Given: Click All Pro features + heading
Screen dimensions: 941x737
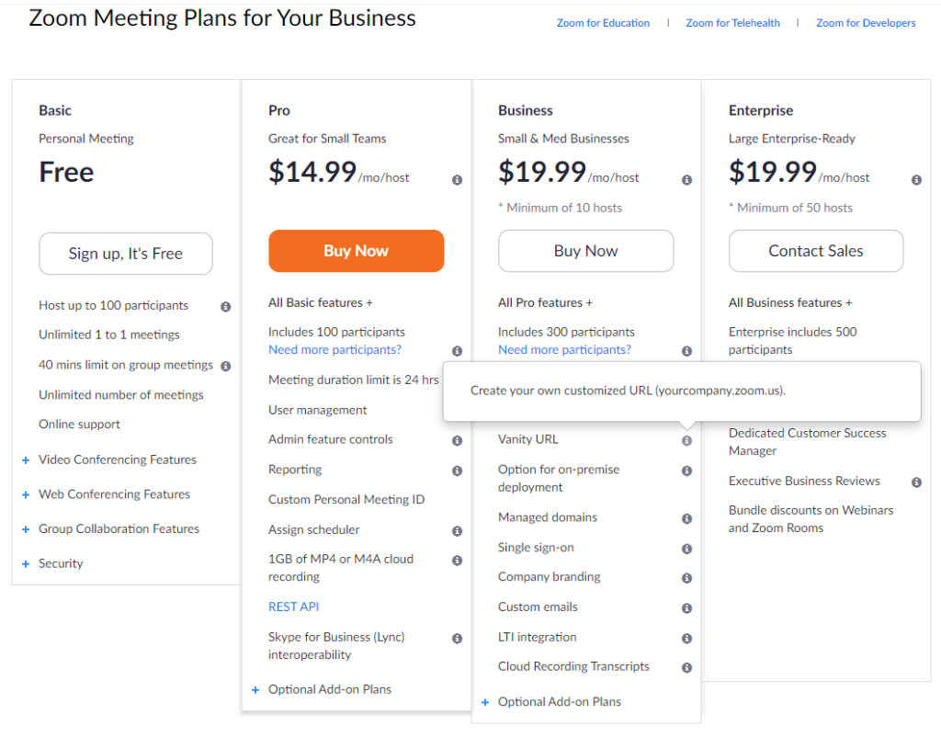Looking at the screenshot, I should tap(546, 302).
